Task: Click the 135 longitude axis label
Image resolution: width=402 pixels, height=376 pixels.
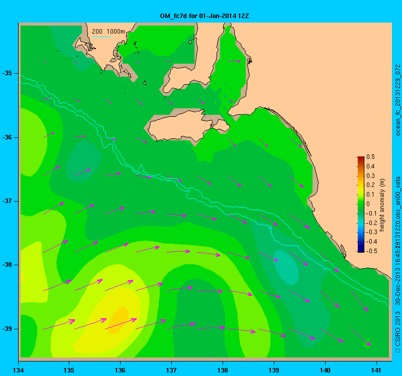Action: [x=69, y=370]
